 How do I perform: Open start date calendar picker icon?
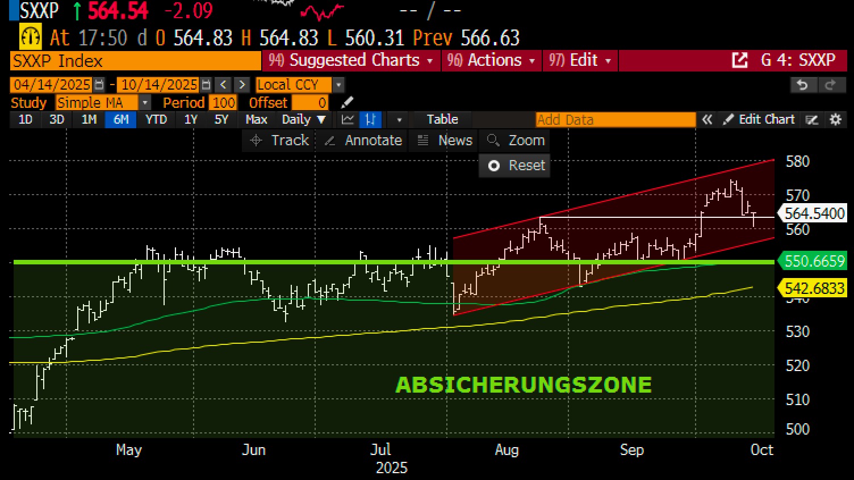click(x=99, y=85)
